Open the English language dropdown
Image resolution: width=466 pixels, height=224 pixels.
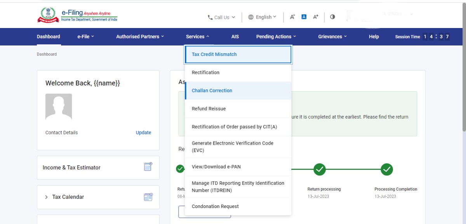263,17
